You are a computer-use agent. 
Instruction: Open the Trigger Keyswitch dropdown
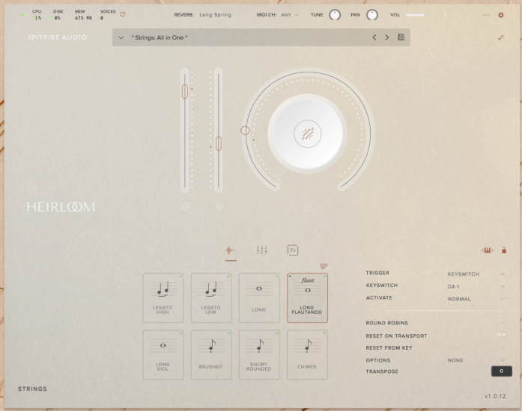[476, 274]
